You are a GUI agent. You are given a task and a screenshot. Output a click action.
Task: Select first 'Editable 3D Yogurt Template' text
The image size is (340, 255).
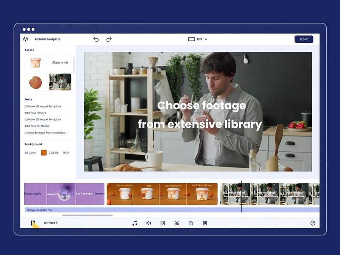pyautogui.click(x=43, y=106)
